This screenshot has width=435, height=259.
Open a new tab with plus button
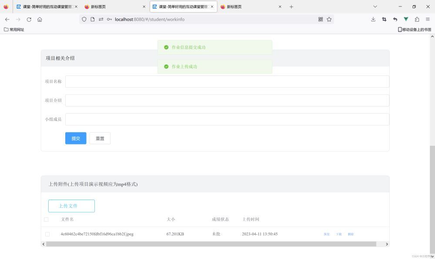tap(291, 7)
